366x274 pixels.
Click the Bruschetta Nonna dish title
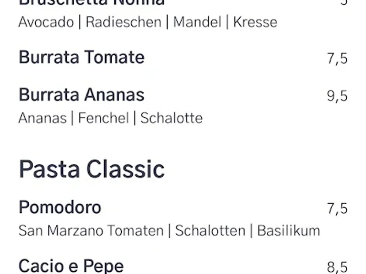click(91, 2)
